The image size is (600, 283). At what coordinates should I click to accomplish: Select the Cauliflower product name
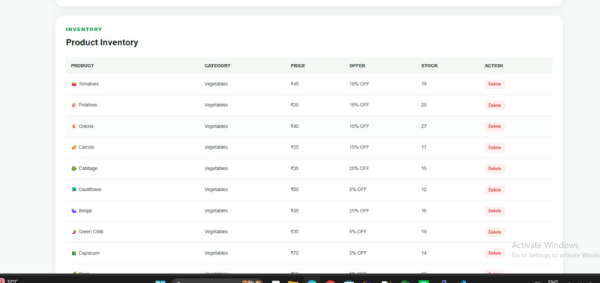90,189
